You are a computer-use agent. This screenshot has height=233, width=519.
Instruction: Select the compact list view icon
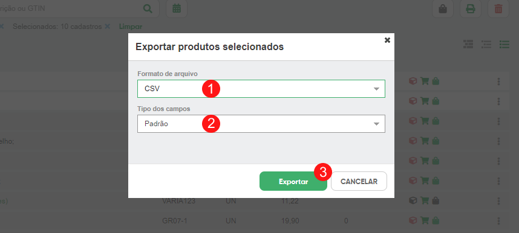[504, 44]
